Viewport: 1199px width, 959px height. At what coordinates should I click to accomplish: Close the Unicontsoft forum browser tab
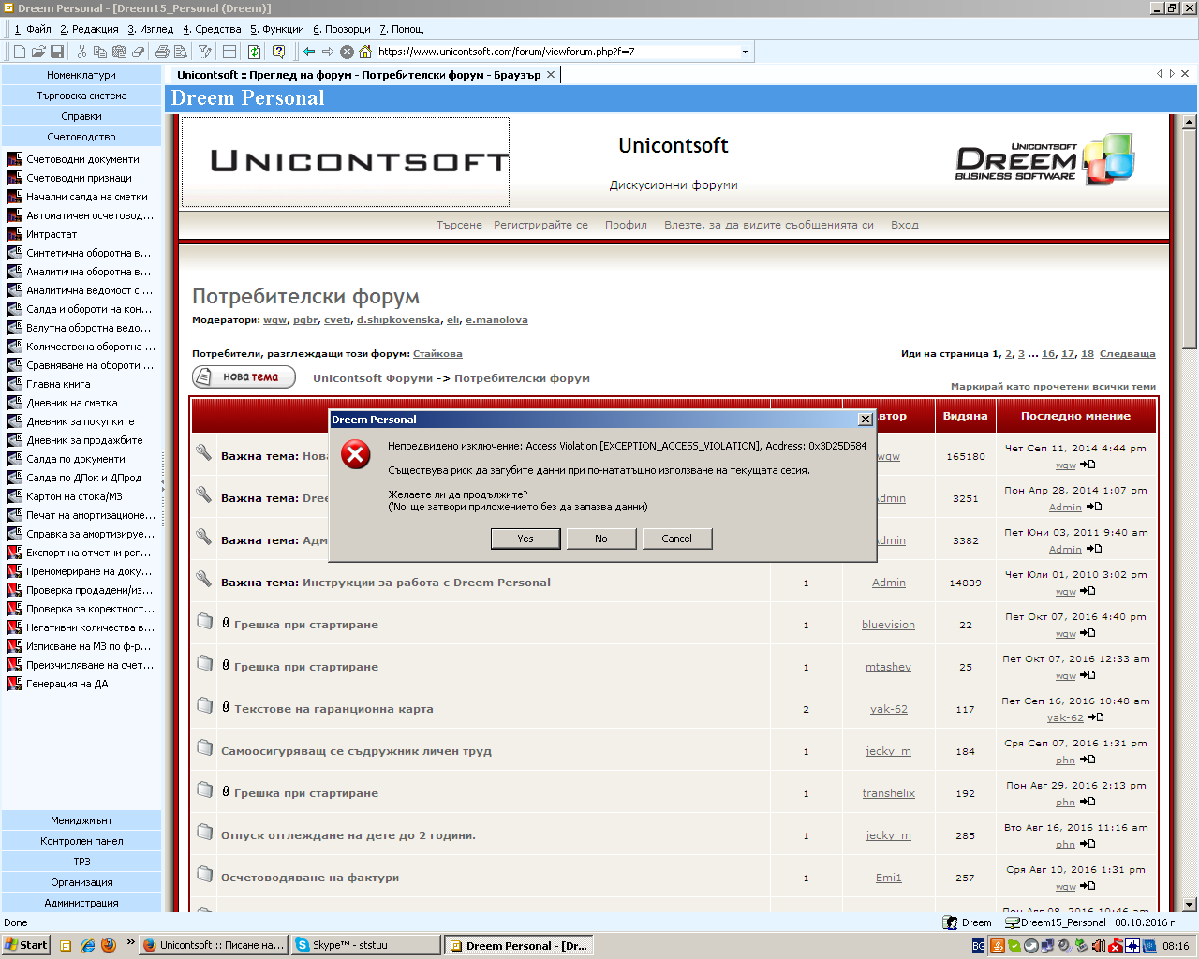click(551, 74)
